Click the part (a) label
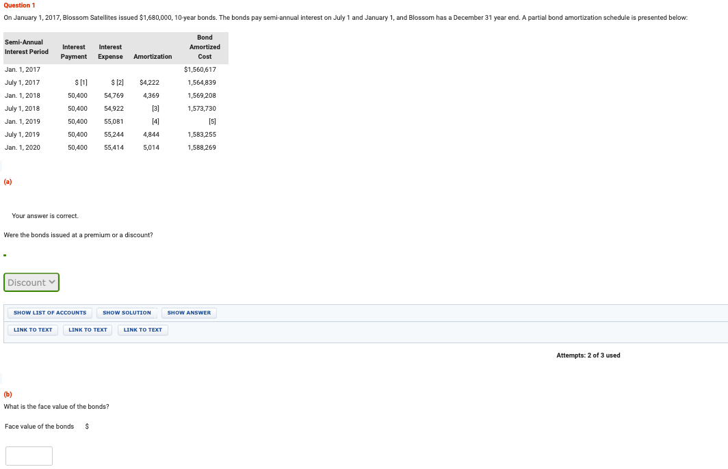 [x=8, y=182]
